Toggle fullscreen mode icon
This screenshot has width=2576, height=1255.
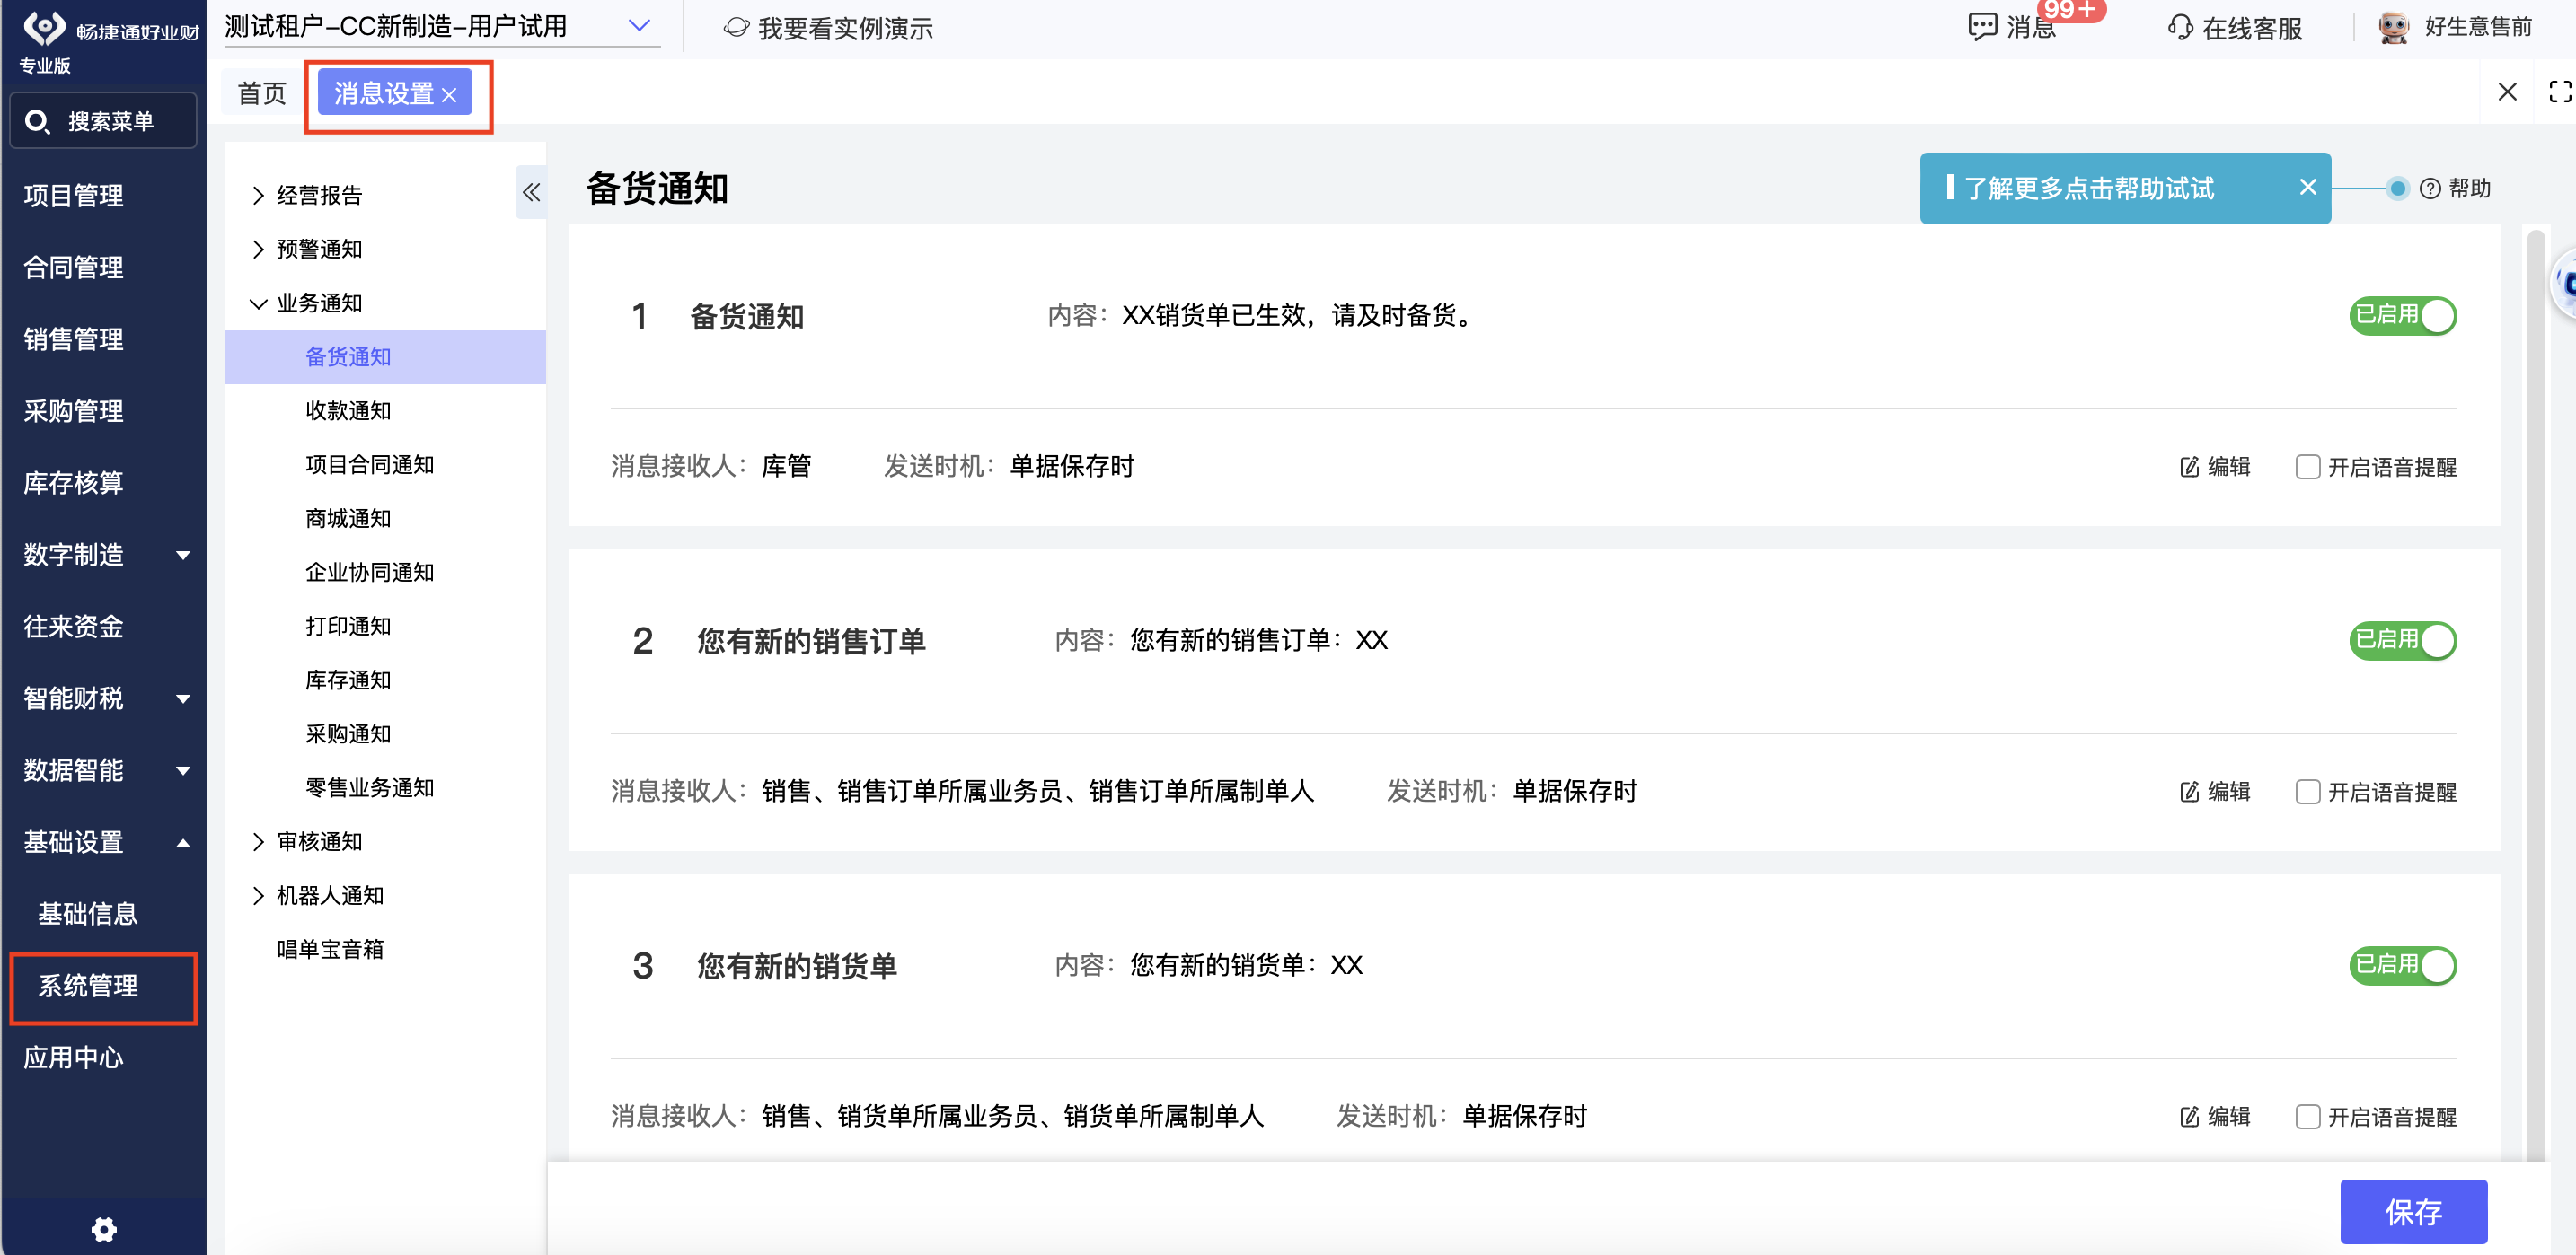(2560, 92)
